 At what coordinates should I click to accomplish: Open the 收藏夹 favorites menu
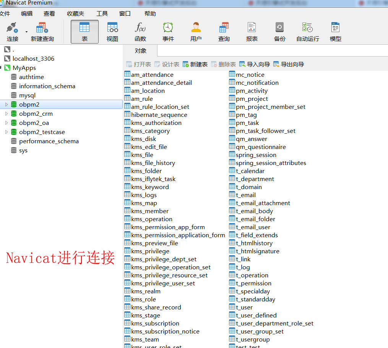point(75,14)
